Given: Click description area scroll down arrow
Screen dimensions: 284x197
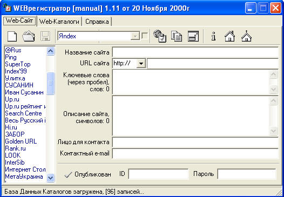Looking at the screenshot, I should [x=274, y=131].
